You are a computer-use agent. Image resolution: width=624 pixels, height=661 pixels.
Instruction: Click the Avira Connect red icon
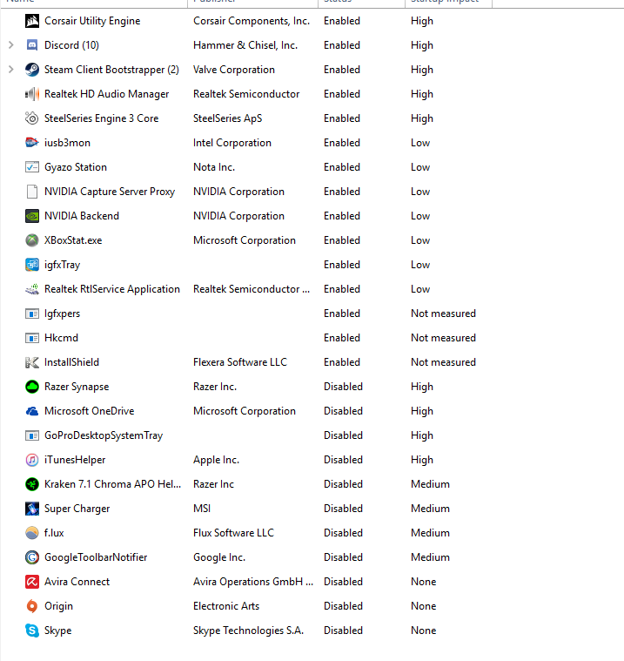[32, 582]
